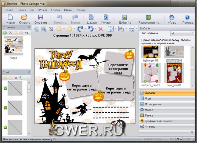The image size is (197, 143).
Task: Toggle third layer visibility checkbox
Action: point(5,127)
